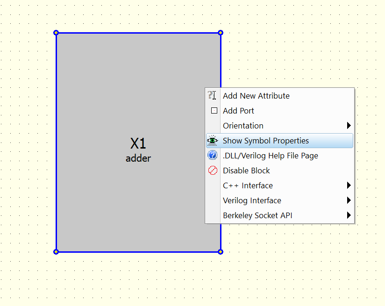Click the adder name text in the block

(x=138, y=158)
